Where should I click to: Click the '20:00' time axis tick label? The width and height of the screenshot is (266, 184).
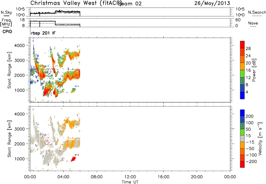pos(197,177)
